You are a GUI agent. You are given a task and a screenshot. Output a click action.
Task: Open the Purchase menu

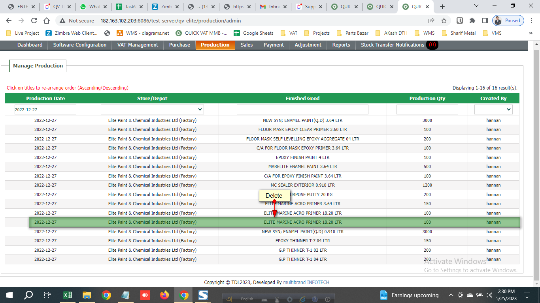[179, 45]
